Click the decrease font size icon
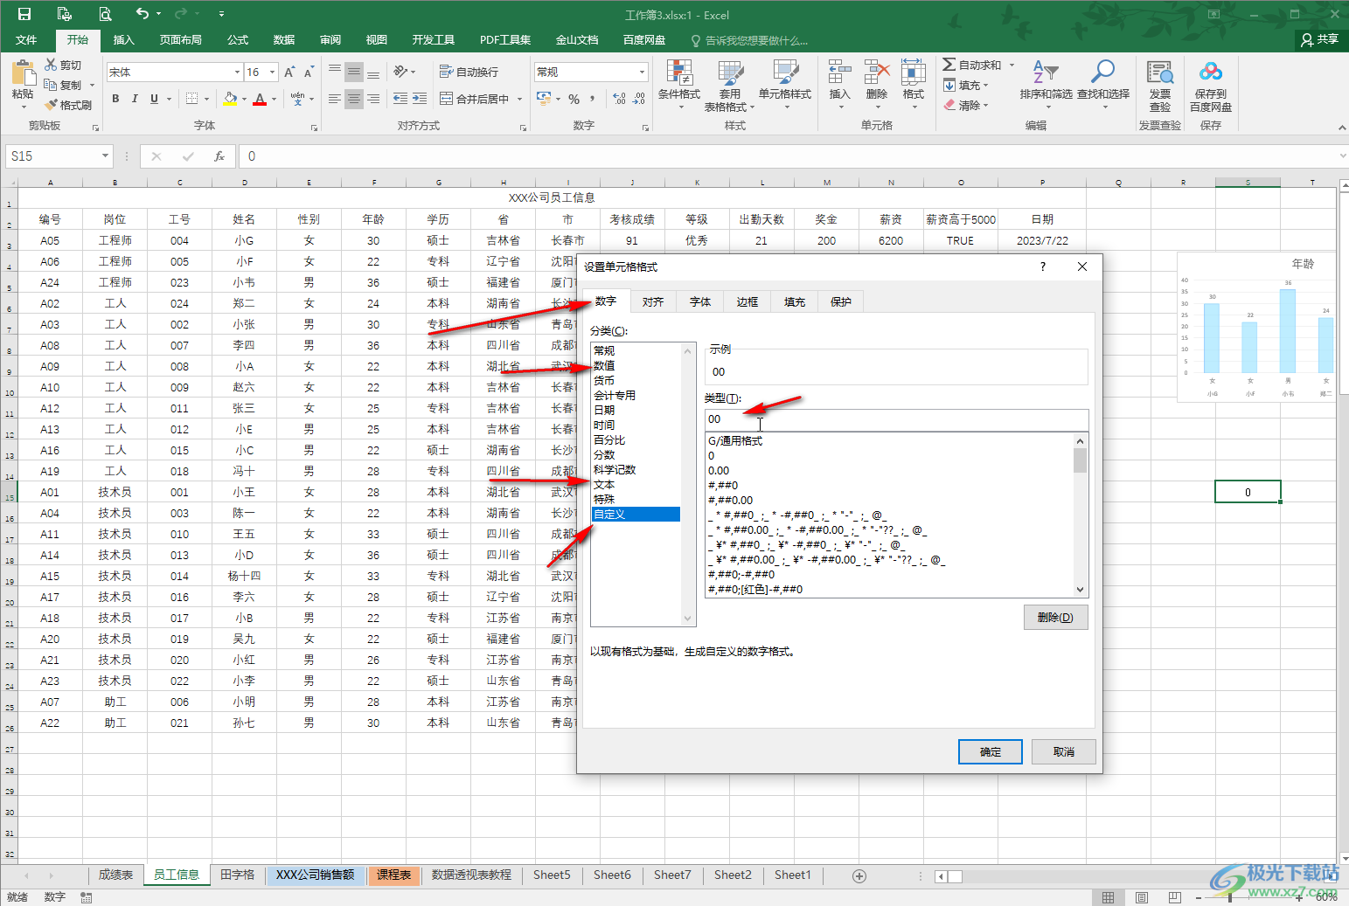The width and height of the screenshot is (1349, 906). [x=309, y=72]
